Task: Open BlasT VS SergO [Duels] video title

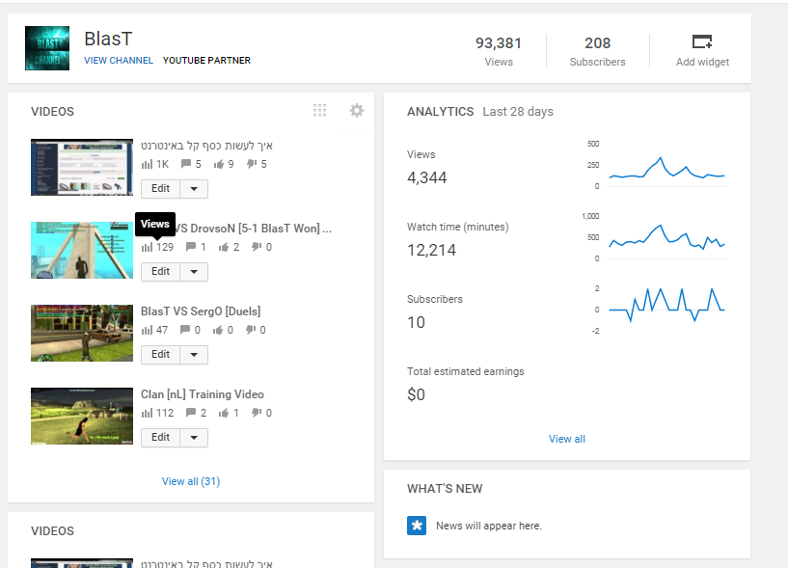Action: 201,311
